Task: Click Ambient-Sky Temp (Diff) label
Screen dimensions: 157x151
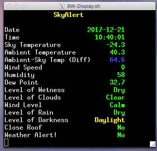Action: tap(47, 60)
